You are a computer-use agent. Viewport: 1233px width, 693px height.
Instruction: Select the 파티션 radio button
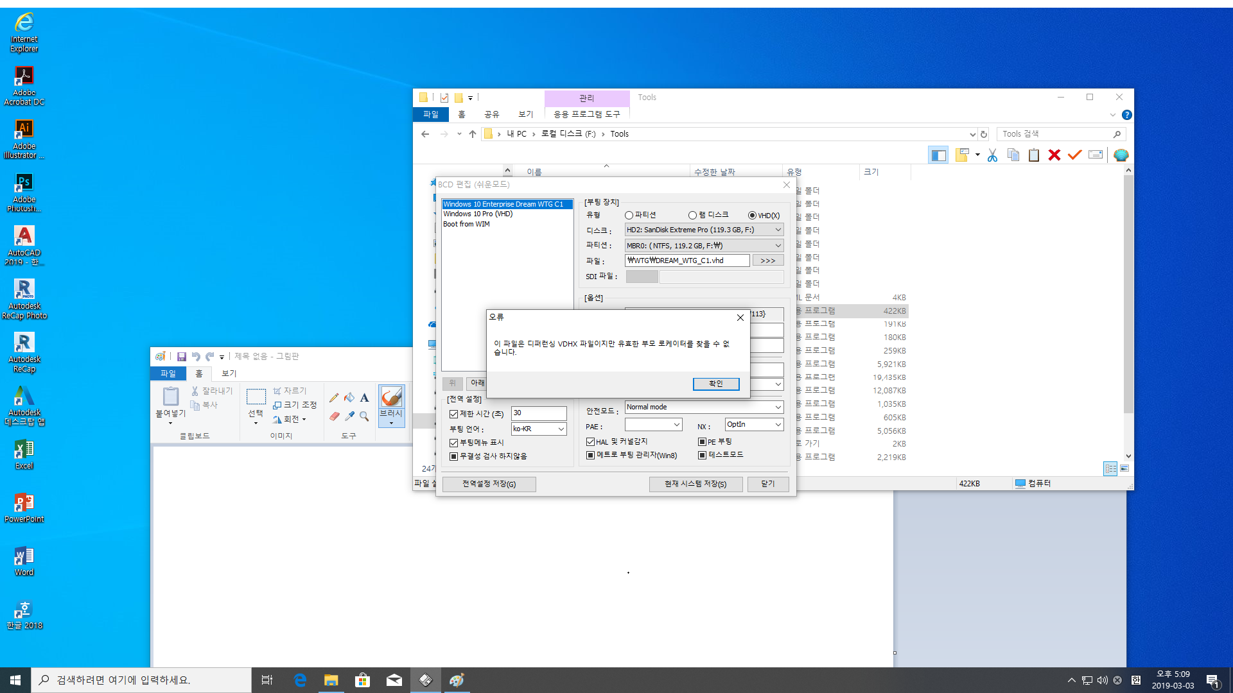click(x=629, y=216)
